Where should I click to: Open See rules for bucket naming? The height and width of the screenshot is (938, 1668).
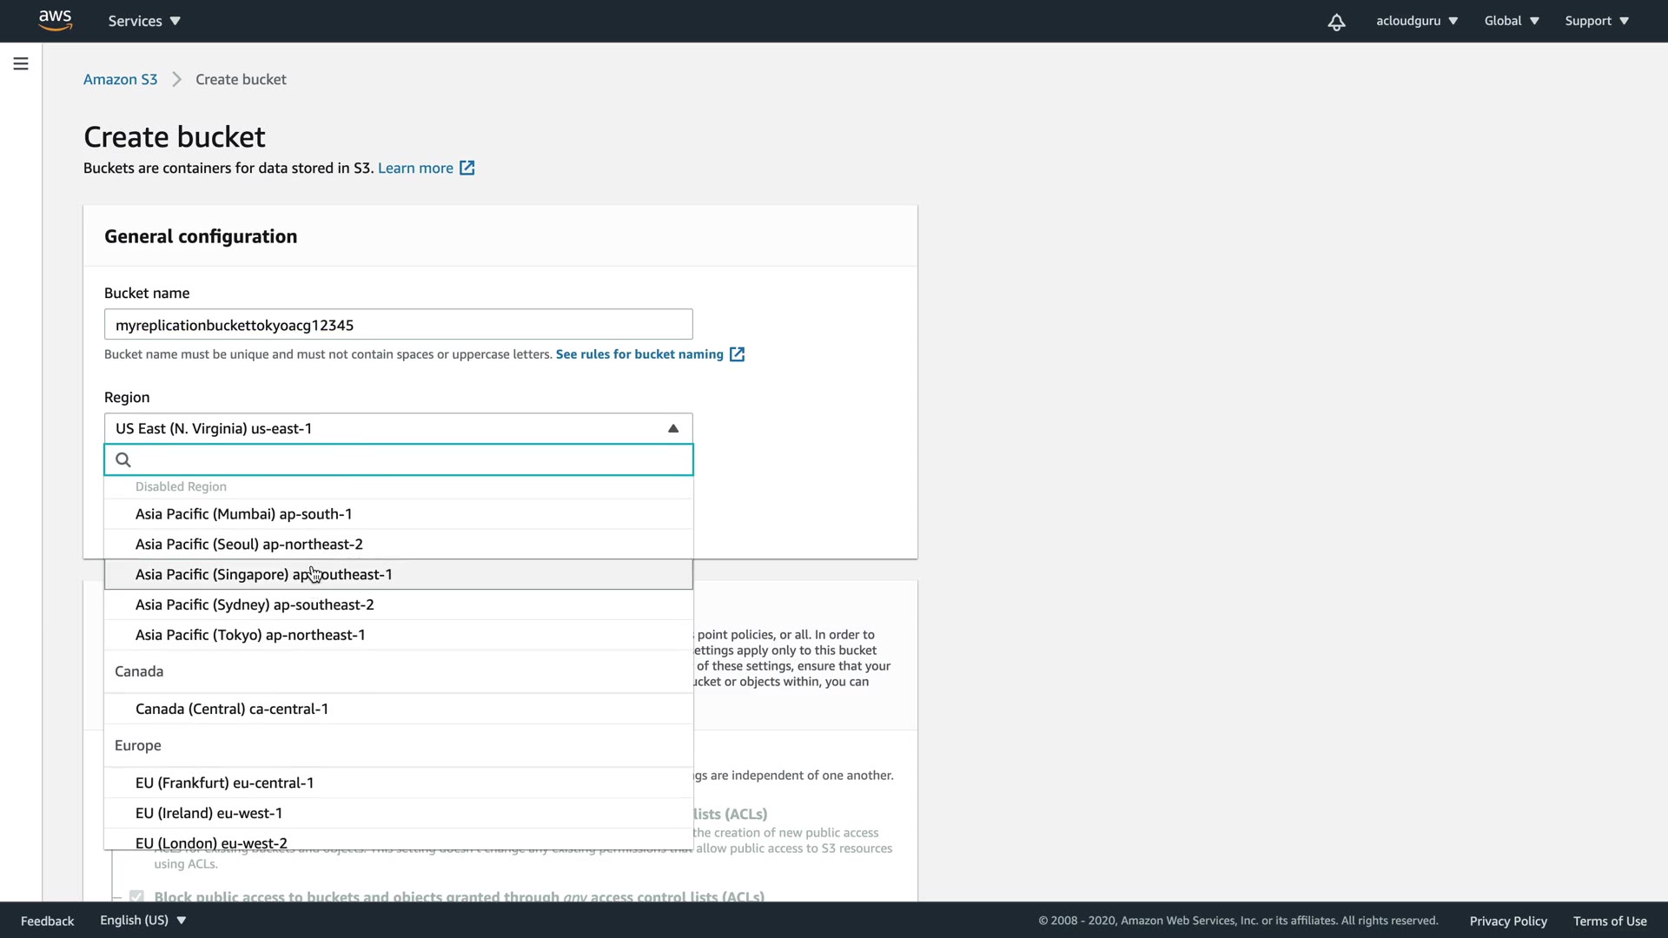coord(639,354)
